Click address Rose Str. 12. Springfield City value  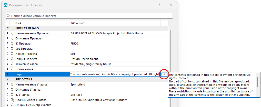click(x=99, y=100)
